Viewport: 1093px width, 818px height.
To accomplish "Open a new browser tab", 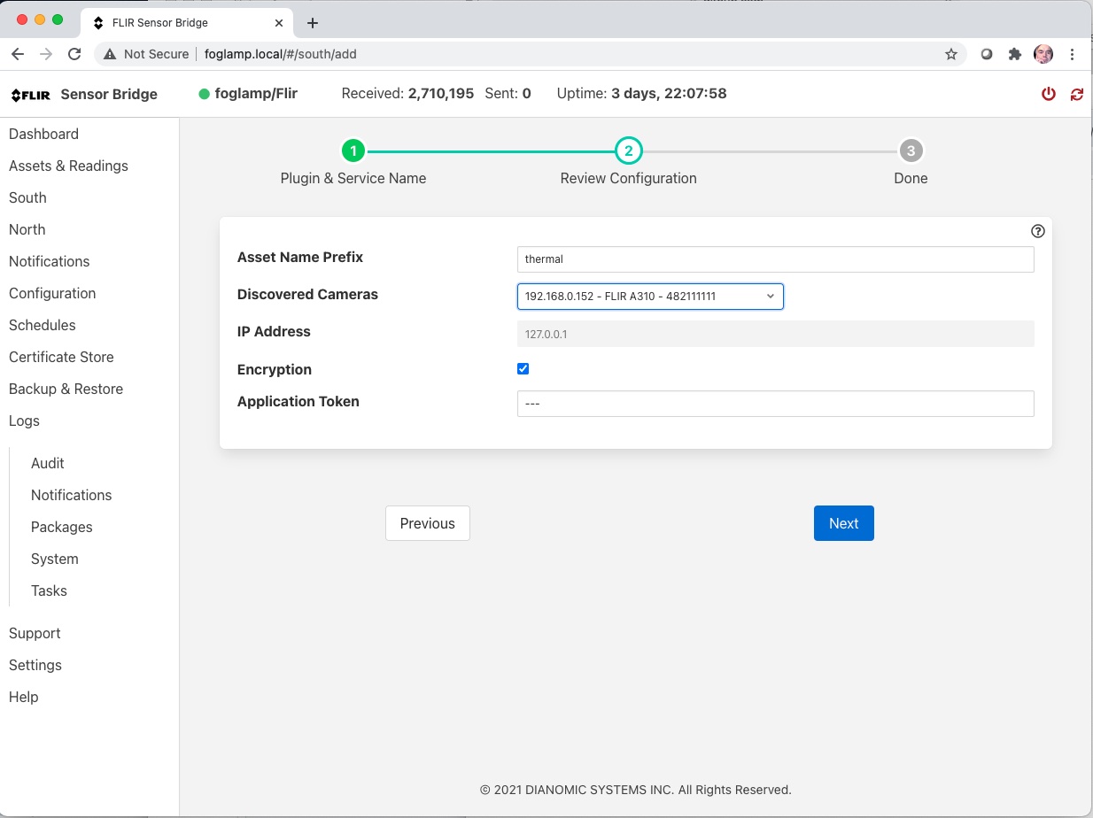I will click(312, 23).
